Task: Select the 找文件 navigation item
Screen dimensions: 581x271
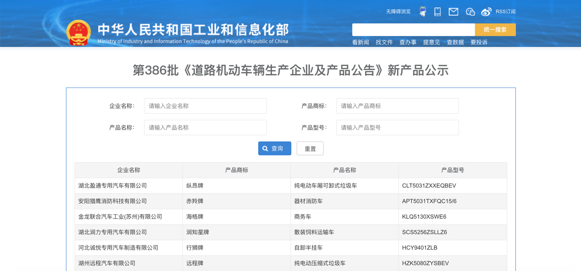Action: pos(384,42)
